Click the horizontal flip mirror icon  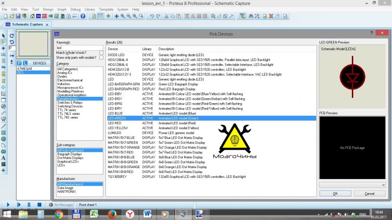click(12, 56)
